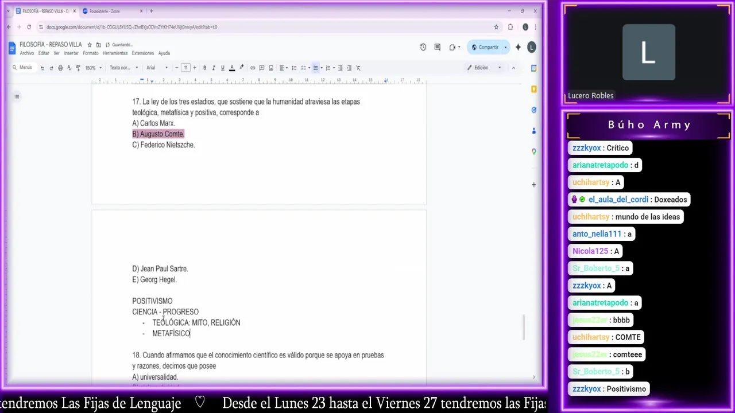This screenshot has width=735, height=413.
Task: Toggle the bulleted list button
Action: pyautogui.click(x=315, y=68)
